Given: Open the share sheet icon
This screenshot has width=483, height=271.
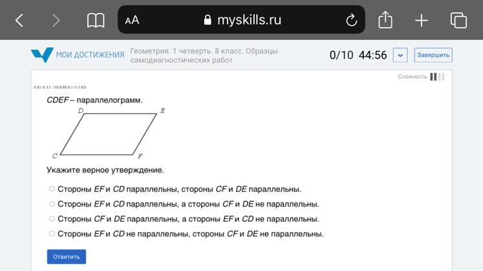Looking at the screenshot, I should (x=385, y=19).
